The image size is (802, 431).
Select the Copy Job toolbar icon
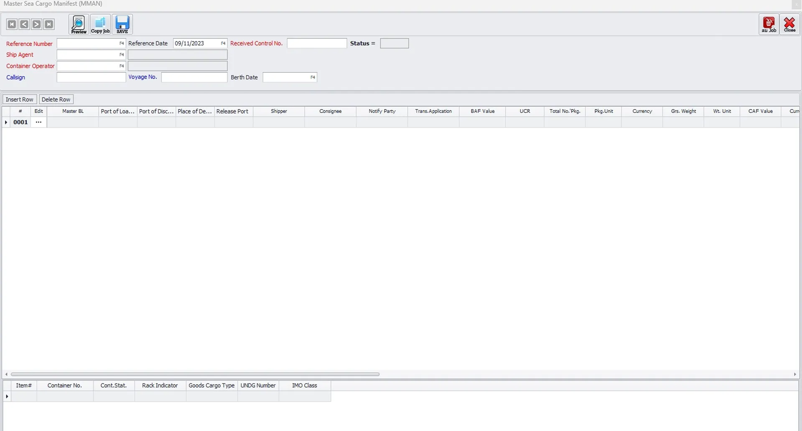coord(100,24)
